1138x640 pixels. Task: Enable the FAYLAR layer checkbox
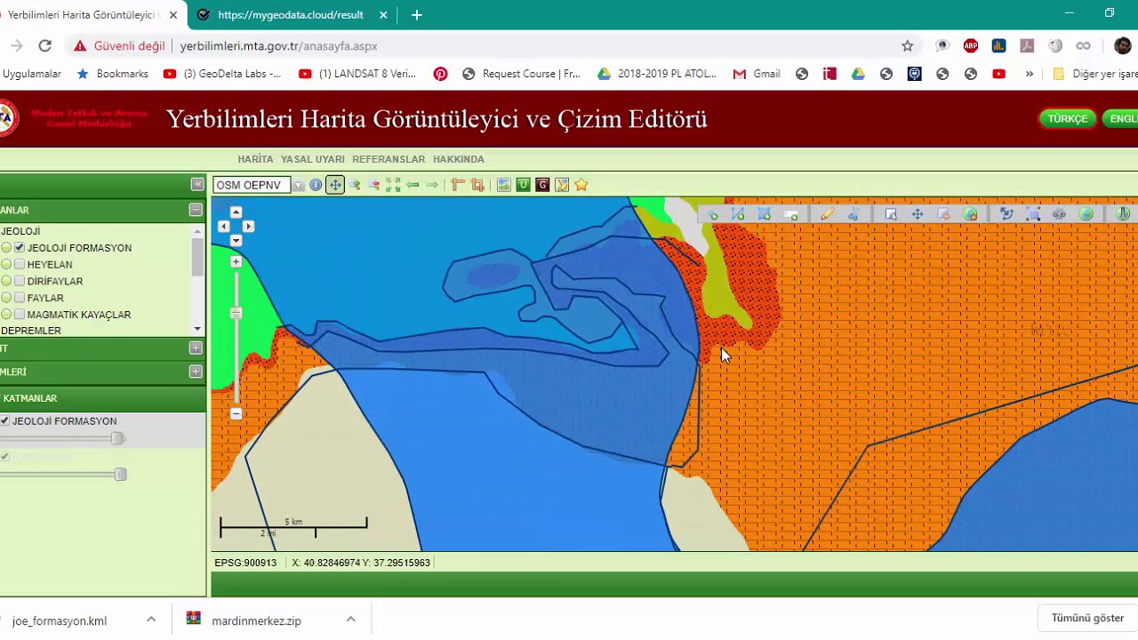(x=20, y=298)
